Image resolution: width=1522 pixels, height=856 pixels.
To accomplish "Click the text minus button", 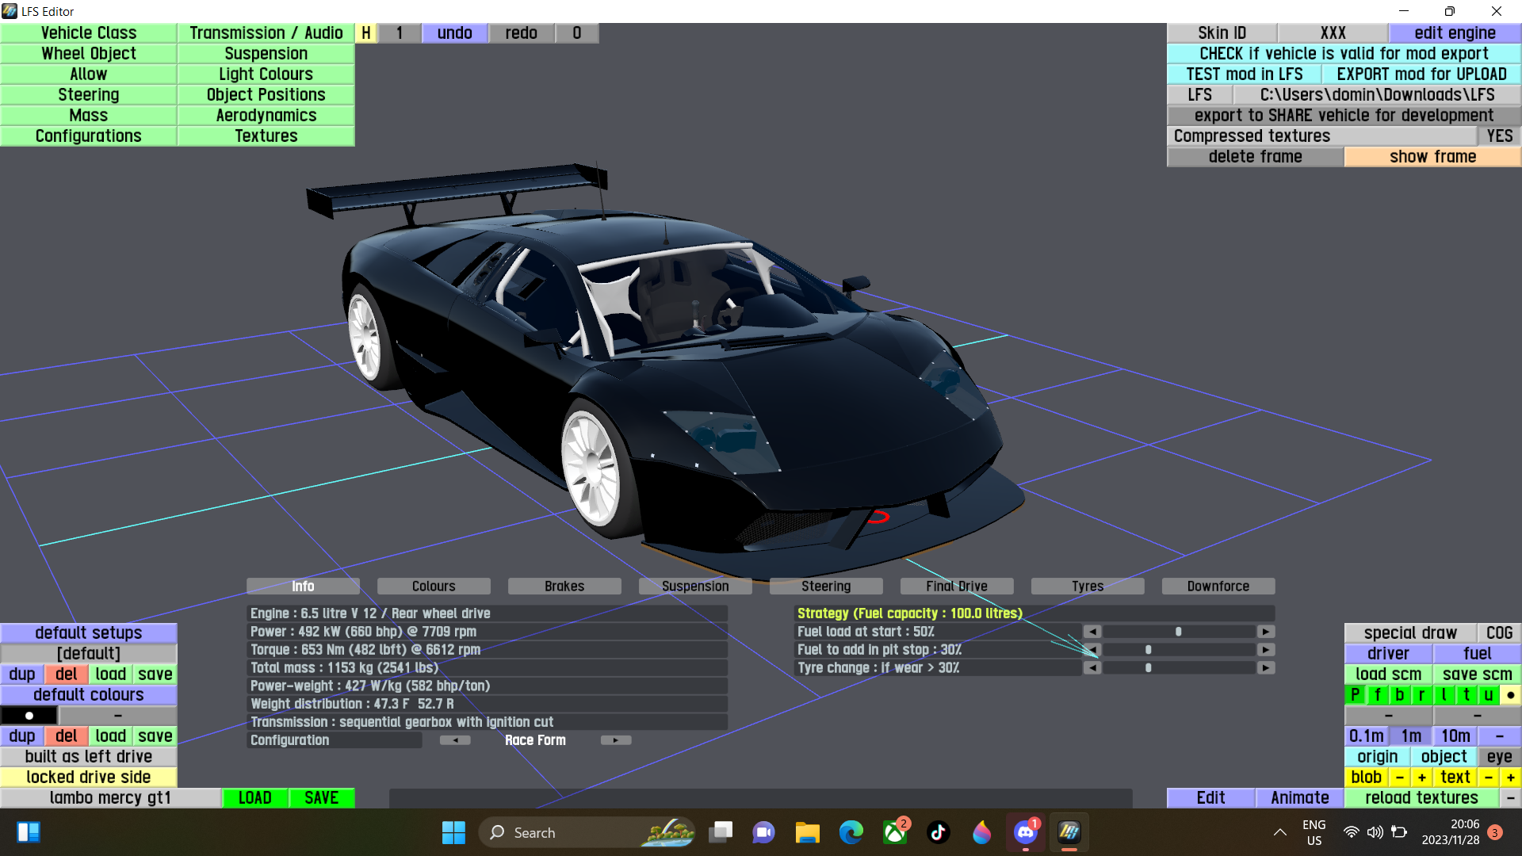I will click(x=1488, y=778).
